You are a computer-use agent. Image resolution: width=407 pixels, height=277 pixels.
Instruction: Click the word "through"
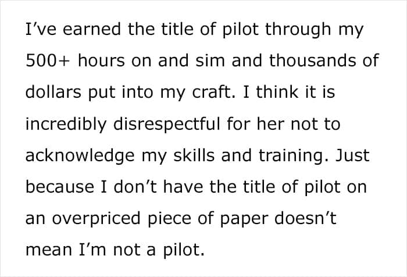[298, 30]
